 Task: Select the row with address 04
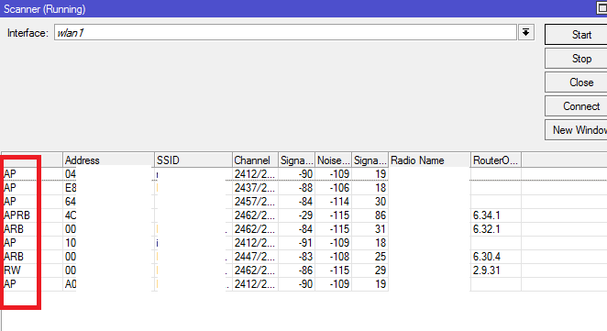pyautogui.click(x=303, y=174)
